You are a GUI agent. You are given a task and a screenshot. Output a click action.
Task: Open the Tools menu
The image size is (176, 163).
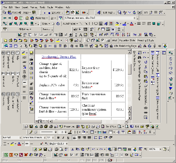(43, 7)
